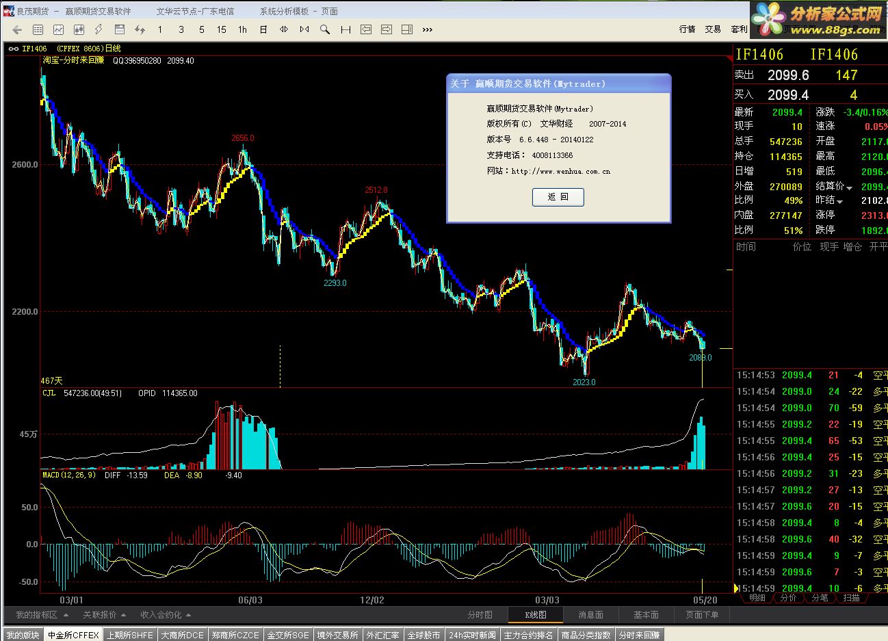Open the 郑商所CZCE bottom tab

click(235, 635)
